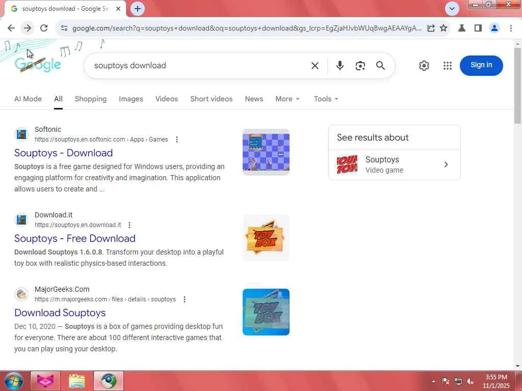Viewport: 522px width, 391px height.
Task: Click the browser forward arrow
Action: tap(28, 29)
